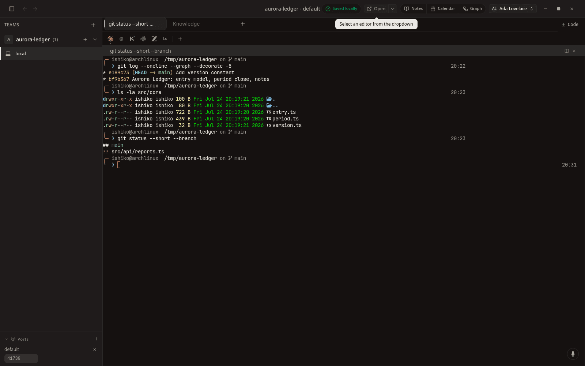This screenshot has height=366, width=585.
Task: Collapse the Ports section chevron
Action: coord(7,339)
